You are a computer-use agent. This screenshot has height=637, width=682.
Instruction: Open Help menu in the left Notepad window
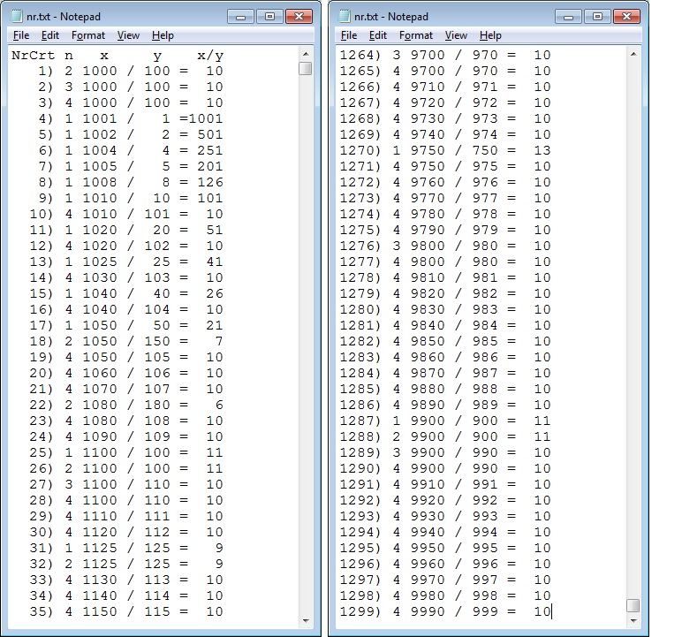click(163, 35)
